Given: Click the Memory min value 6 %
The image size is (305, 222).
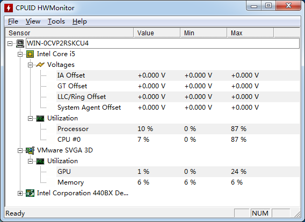Looking at the screenshot, I should [190, 182].
